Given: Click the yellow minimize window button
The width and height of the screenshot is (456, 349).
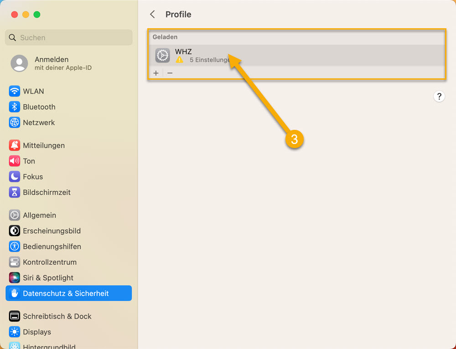Looking at the screenshot, I should click(26, 15).
